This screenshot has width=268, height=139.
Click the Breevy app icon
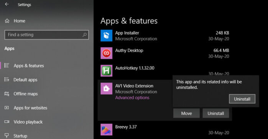pyautogui.click(x=107, y=129)
